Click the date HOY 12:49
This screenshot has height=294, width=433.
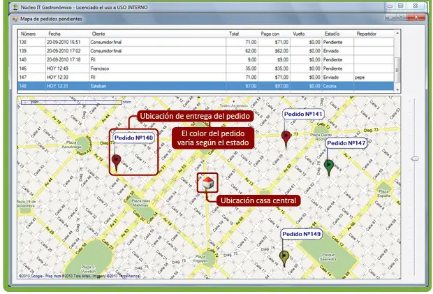(57, 68)
